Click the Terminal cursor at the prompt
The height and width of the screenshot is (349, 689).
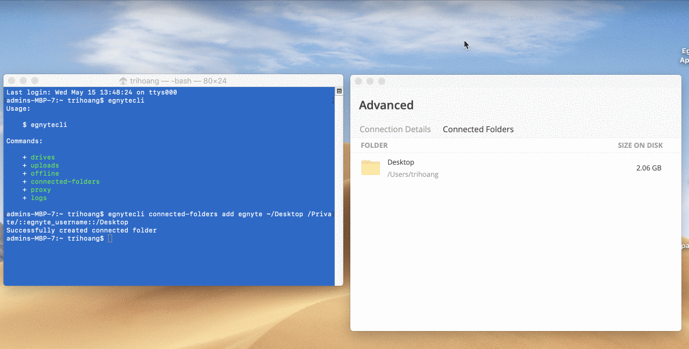[x=110, y=238]
